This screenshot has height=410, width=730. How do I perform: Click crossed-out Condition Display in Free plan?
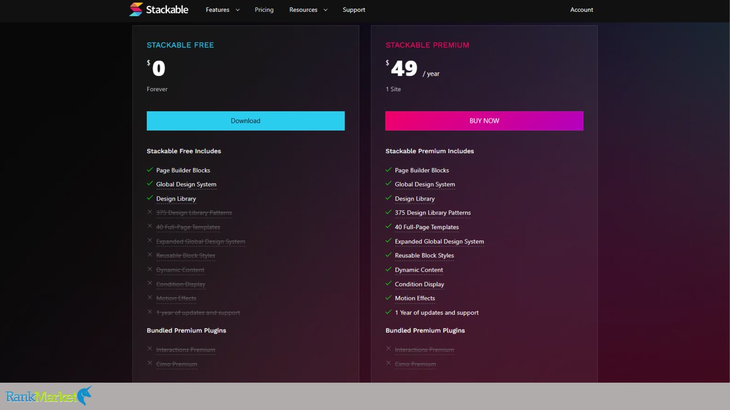click(x=181, y=284)
